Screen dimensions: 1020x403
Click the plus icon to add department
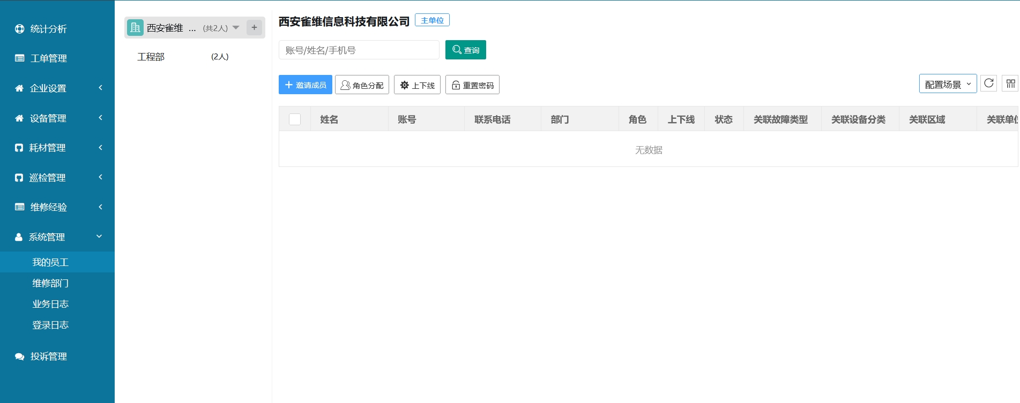(254, 27)
